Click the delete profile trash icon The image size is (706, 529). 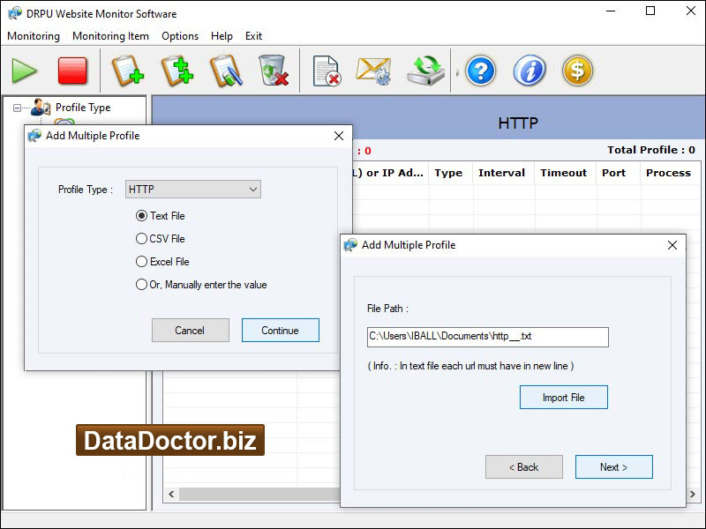coord(274,71)
